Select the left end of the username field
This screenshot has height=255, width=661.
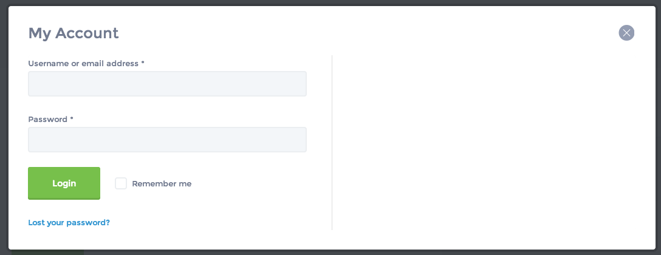coord(34,84)
